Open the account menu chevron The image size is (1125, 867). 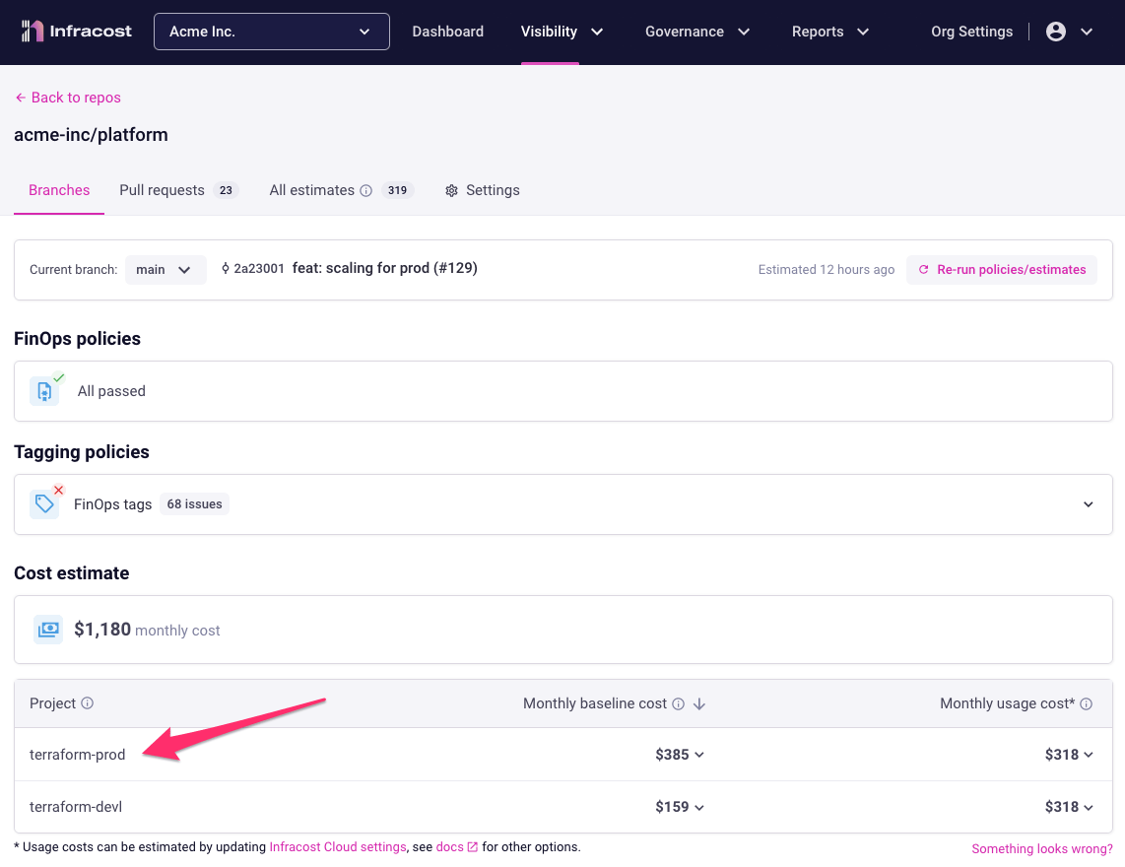point(1087,32)
